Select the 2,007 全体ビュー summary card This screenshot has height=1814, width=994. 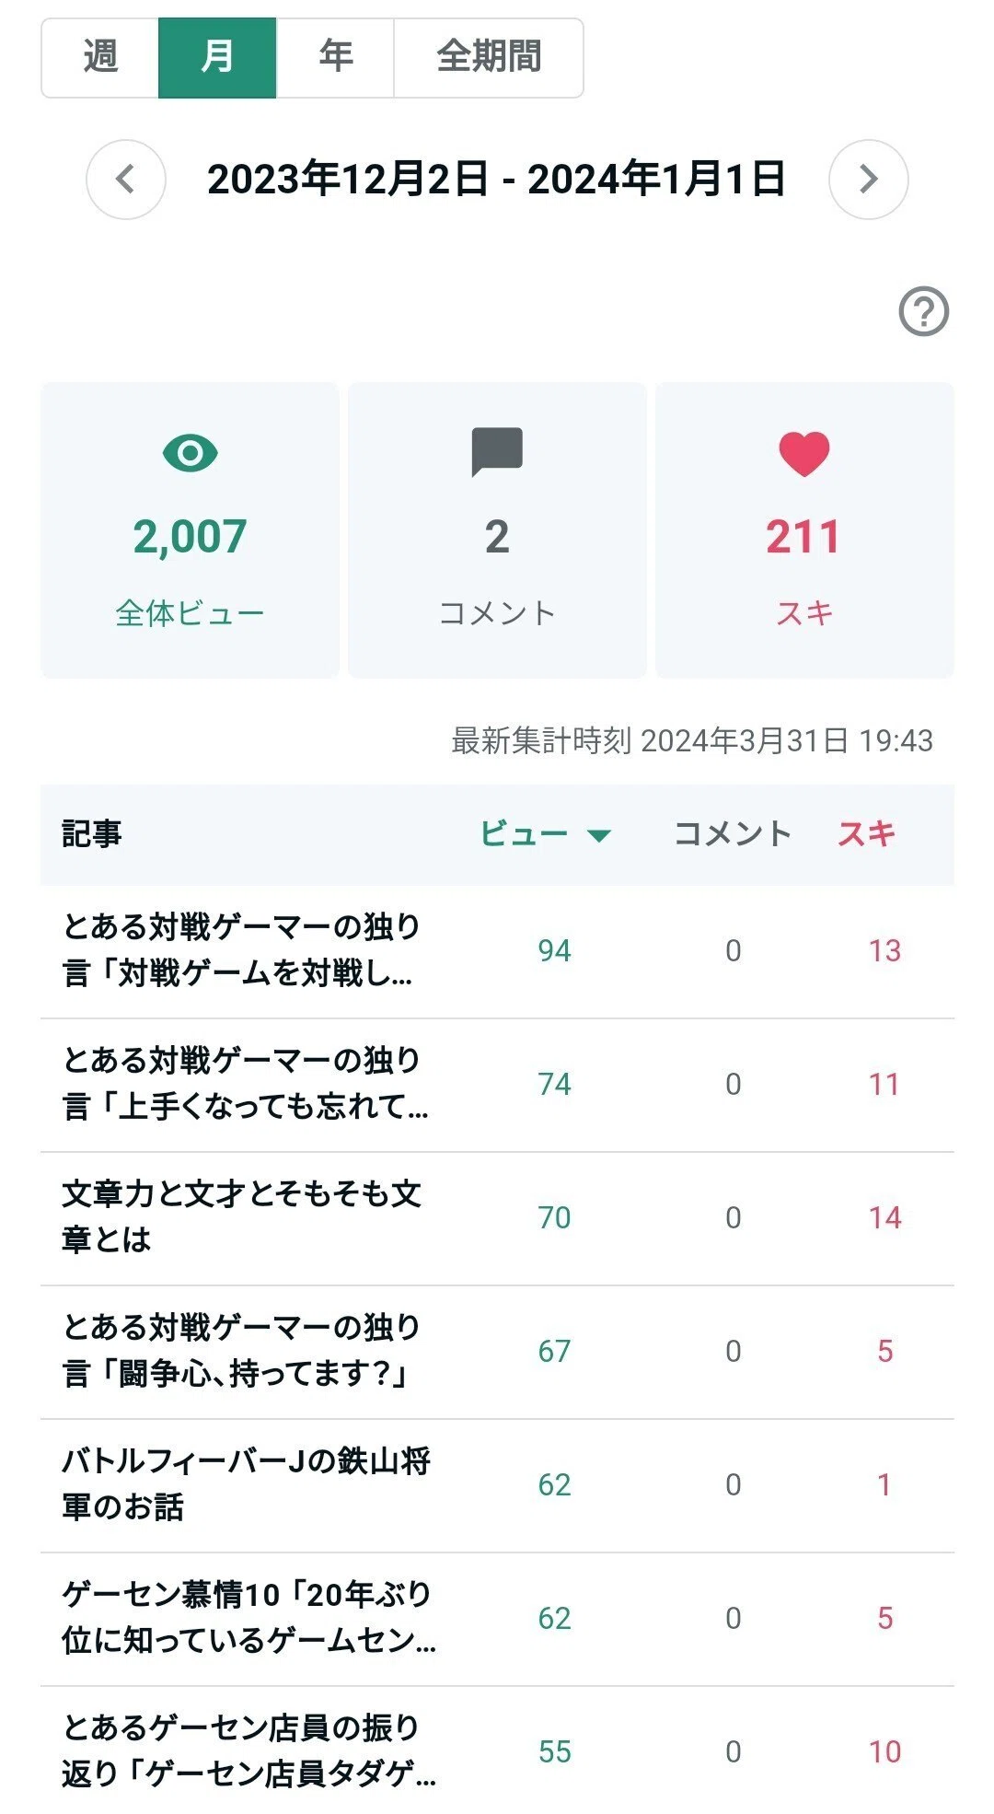pos(191,530)
